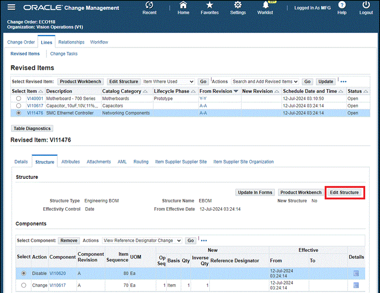Click Edit Structure in Revised Items toolbar
The height and width of the screenshot is (293, 380).
124,82
